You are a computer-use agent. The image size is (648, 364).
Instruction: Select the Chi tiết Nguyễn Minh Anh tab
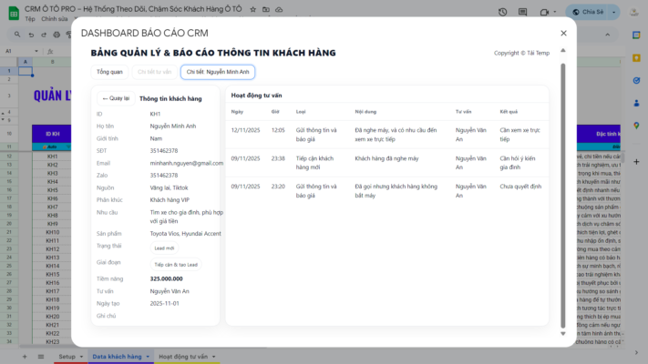point(218,72)
